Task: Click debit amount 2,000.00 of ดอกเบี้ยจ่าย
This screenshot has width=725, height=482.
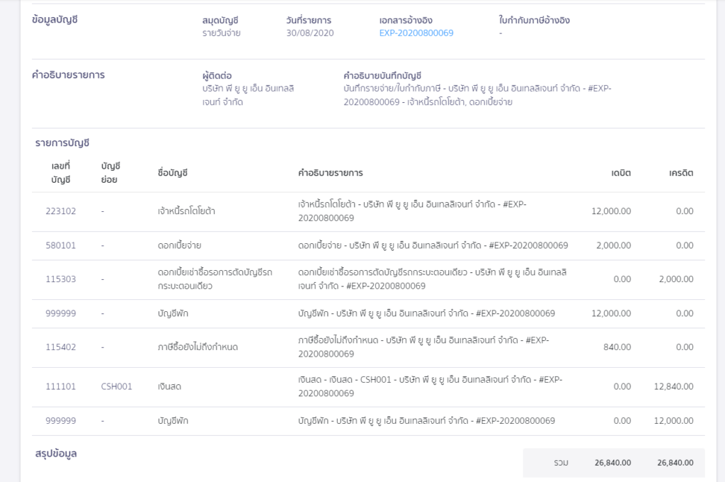Action: 614,245
